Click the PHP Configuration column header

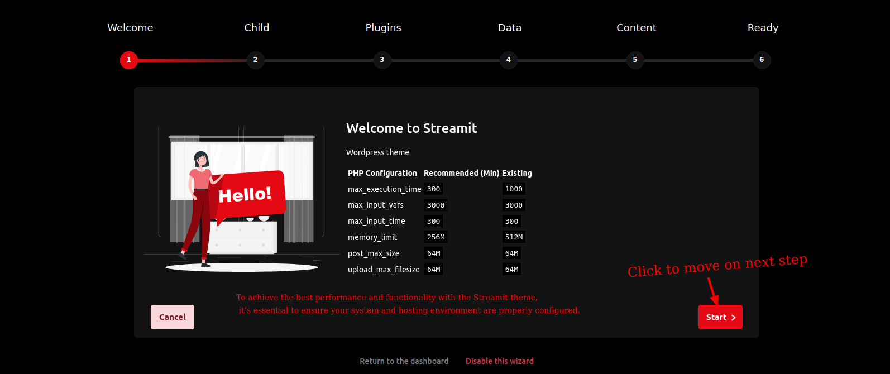pyautogui.click(x=382, y=173)
